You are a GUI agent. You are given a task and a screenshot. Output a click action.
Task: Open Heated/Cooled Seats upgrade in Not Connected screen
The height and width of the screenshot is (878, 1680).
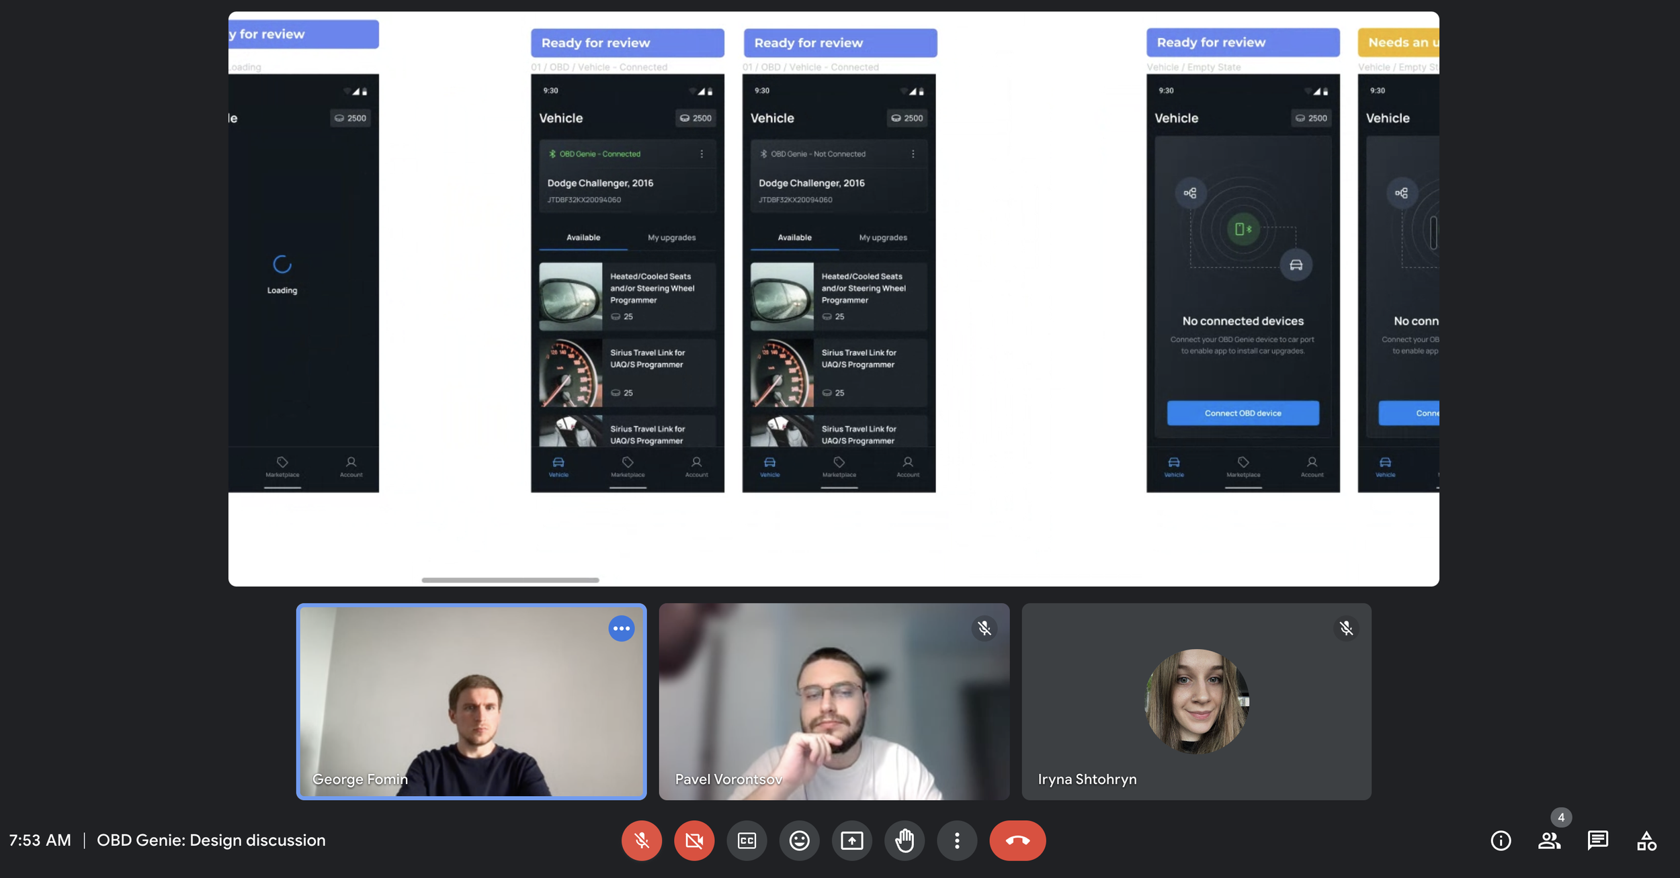point(839,296)
